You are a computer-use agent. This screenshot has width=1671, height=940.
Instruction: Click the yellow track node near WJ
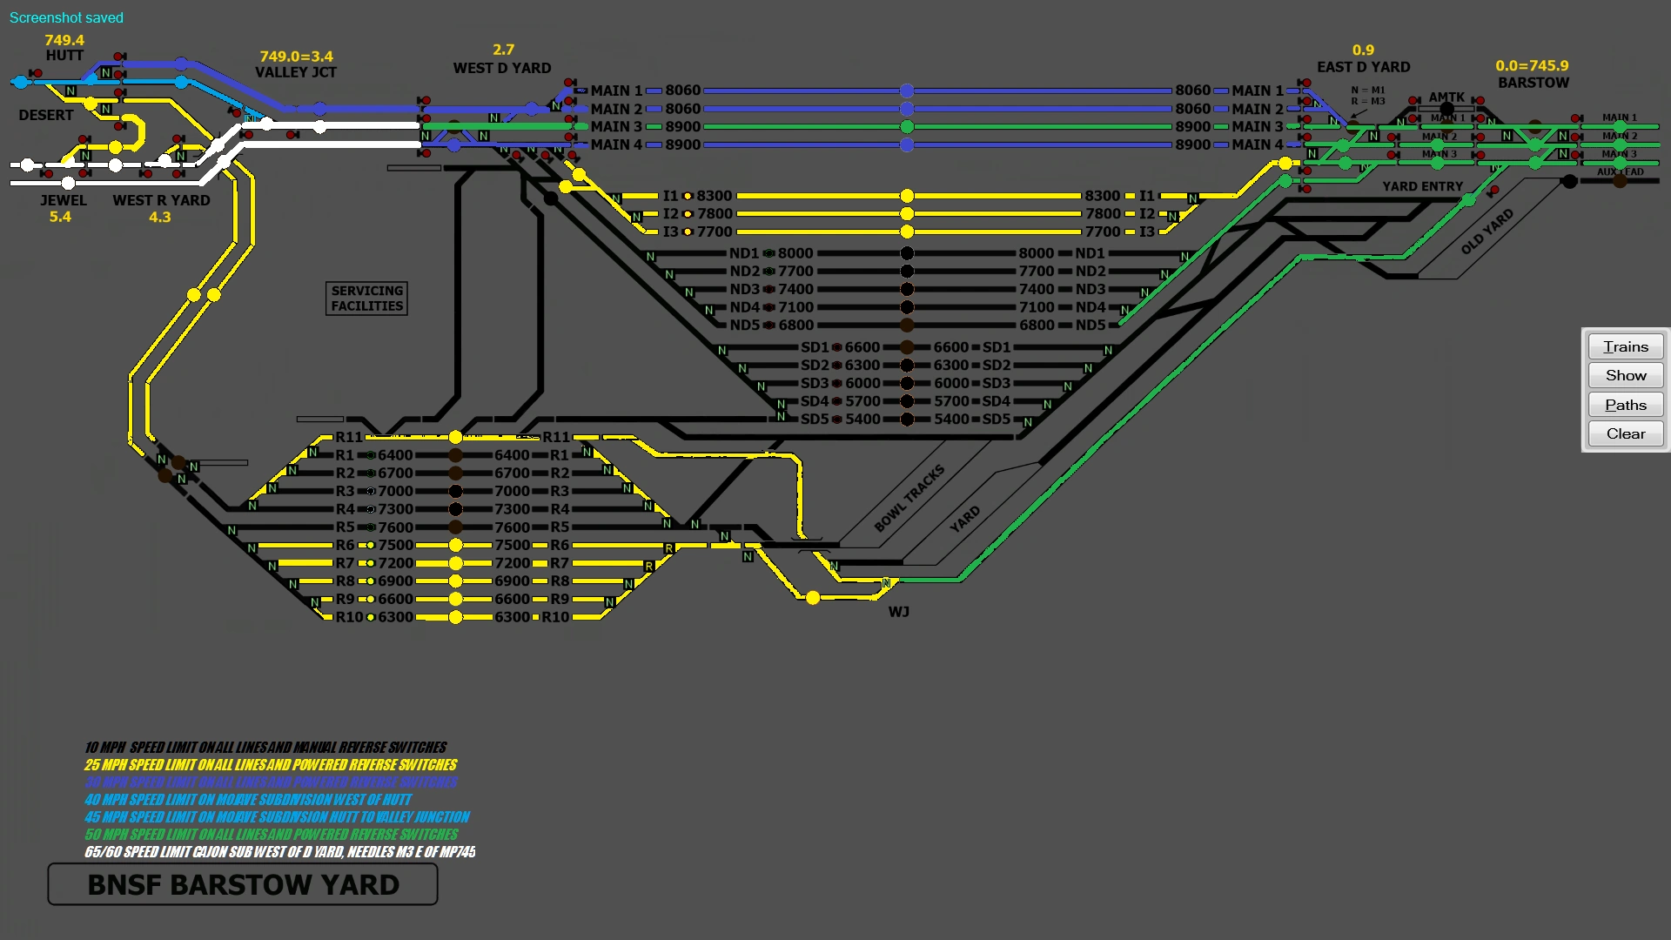click(x=812, y=598)
